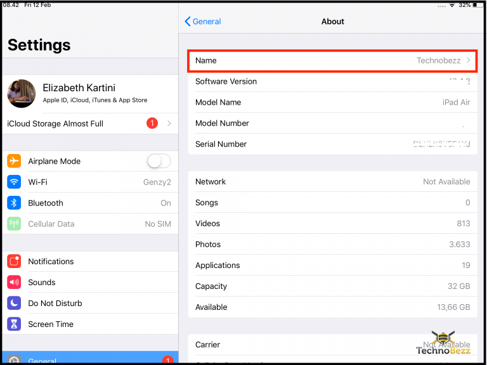The image size is (487, 365).
Task: Tap the Settings heading
Action: click(39, 45)
